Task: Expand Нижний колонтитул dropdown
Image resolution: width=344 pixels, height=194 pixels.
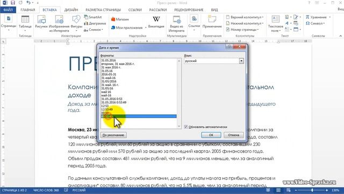Action: 263,23
